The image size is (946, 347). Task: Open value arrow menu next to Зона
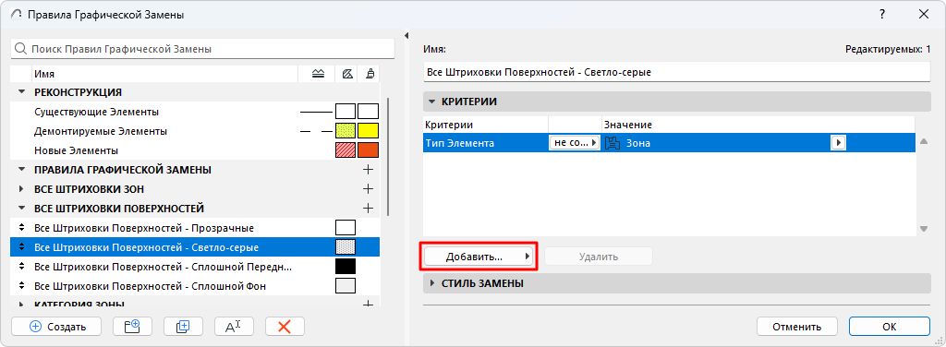(838, 143)
